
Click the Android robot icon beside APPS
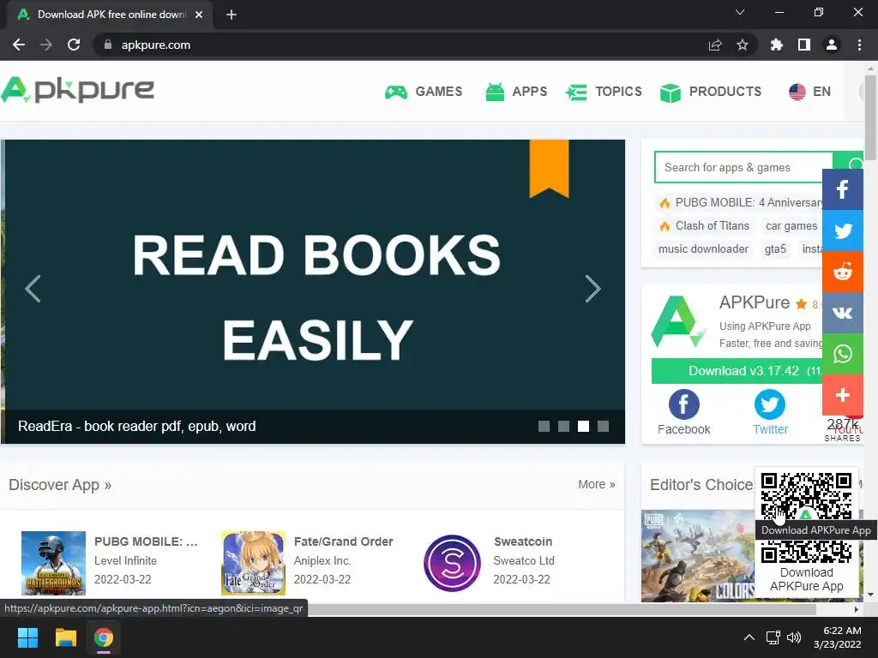(x=495, y=92)
